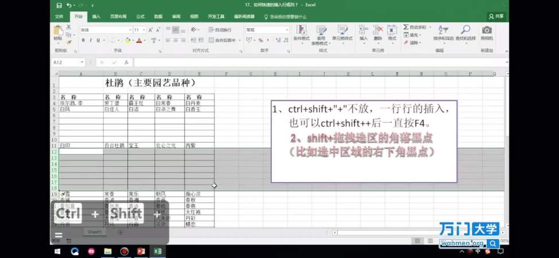Open the File (文件) tab
Image resolution: width=559 pixels, height=258 pixels.
click(x=59, y=17)
